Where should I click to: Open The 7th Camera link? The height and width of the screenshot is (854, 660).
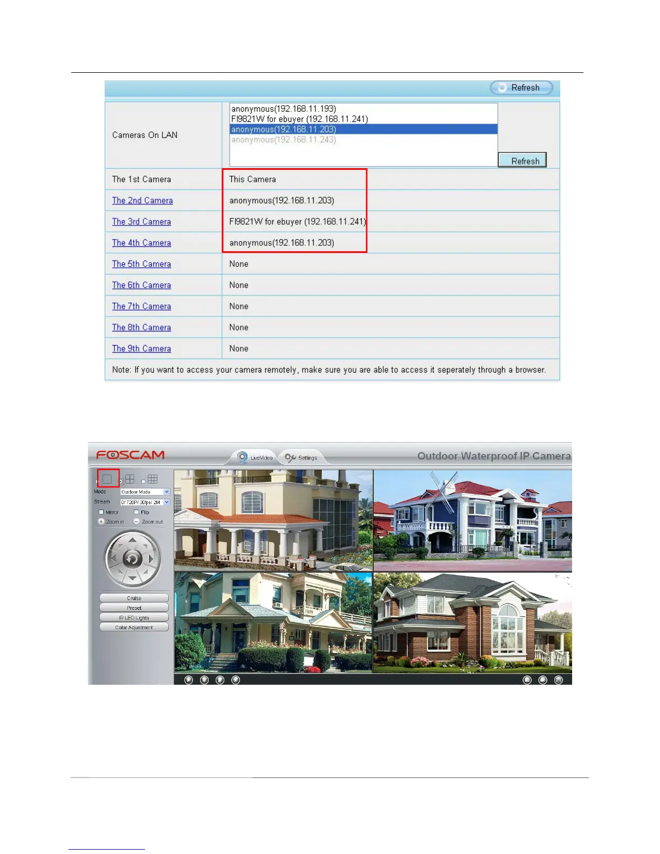(x=141, y=306)
